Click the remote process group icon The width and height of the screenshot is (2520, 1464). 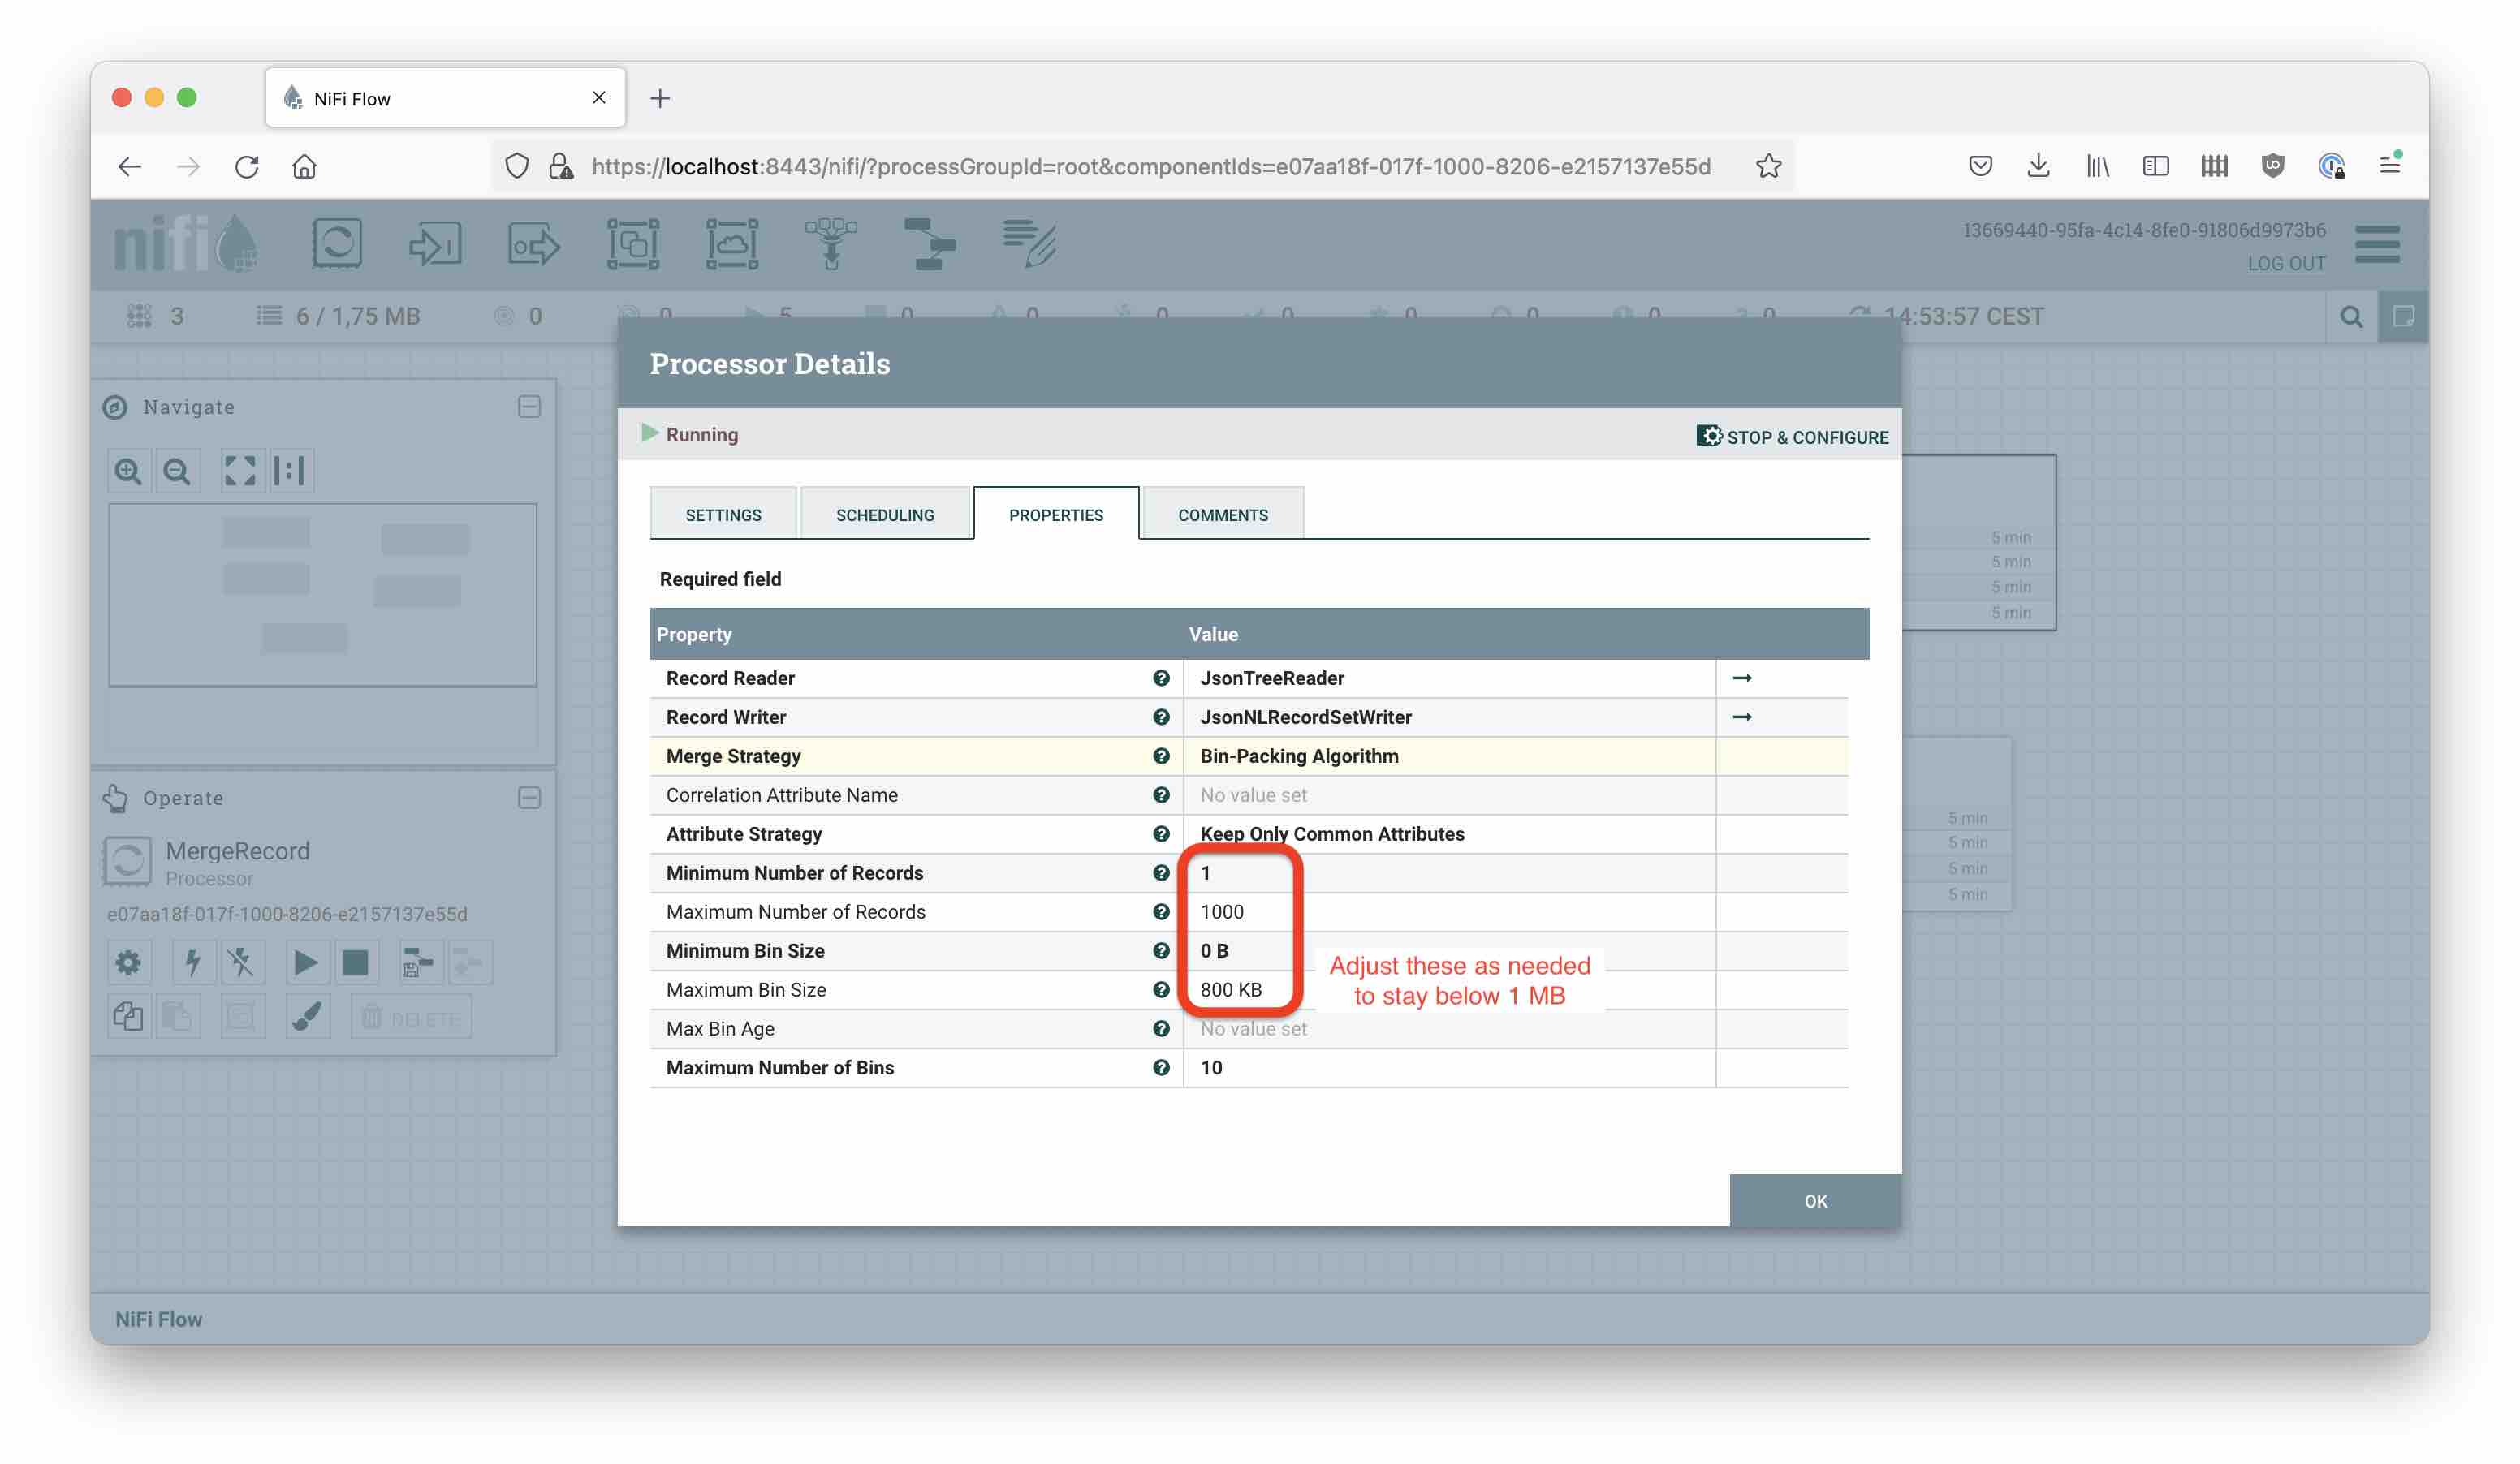(x=734, y=244)
